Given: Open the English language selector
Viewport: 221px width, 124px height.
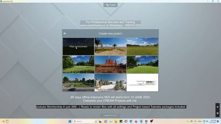Looking at the screenshot, I should (110, 5).
